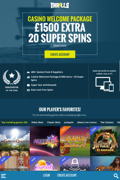
Task: Click the search magnifier icon
Action: click(x=116, y=176)
